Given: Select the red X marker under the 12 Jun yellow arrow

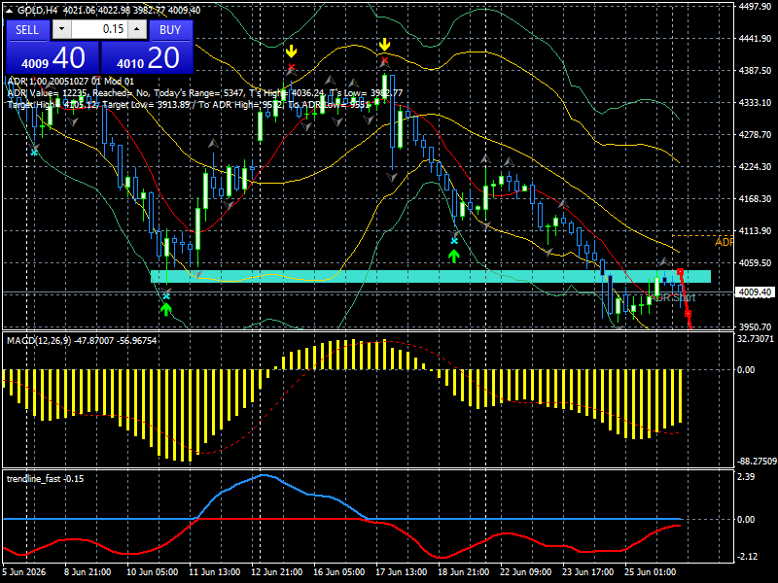Looking at the screenshot, I should [x=291, y=67].
